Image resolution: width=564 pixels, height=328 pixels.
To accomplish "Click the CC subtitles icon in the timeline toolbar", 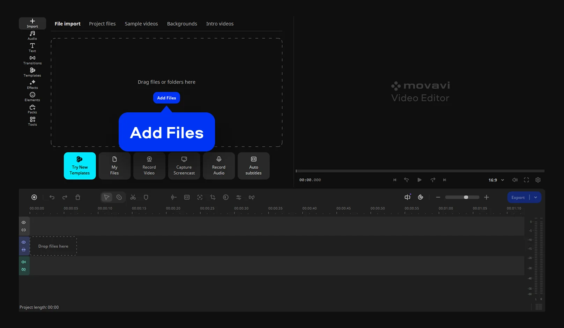I will [187, 197].
